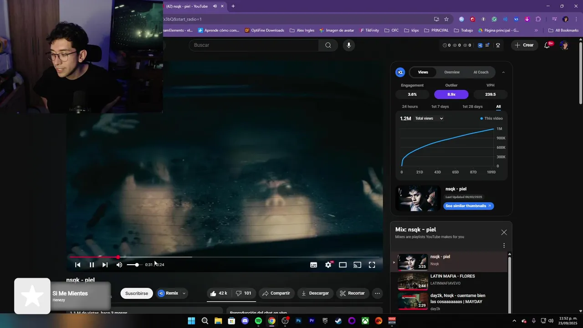Open Discord from the taskbar
The image size is (583, 328).
click(x=245, y=321)
